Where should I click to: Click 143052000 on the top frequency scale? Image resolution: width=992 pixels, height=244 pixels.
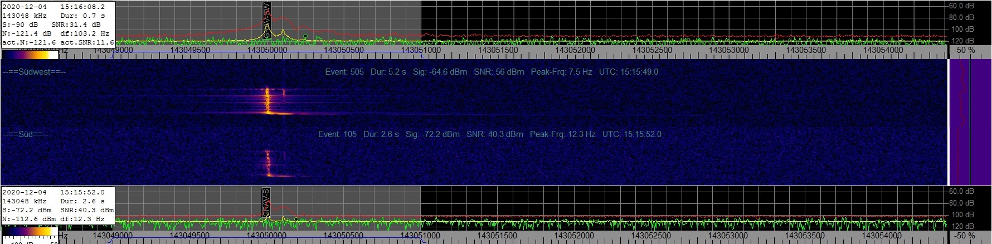pyautogui.click(x=575, y=50)
